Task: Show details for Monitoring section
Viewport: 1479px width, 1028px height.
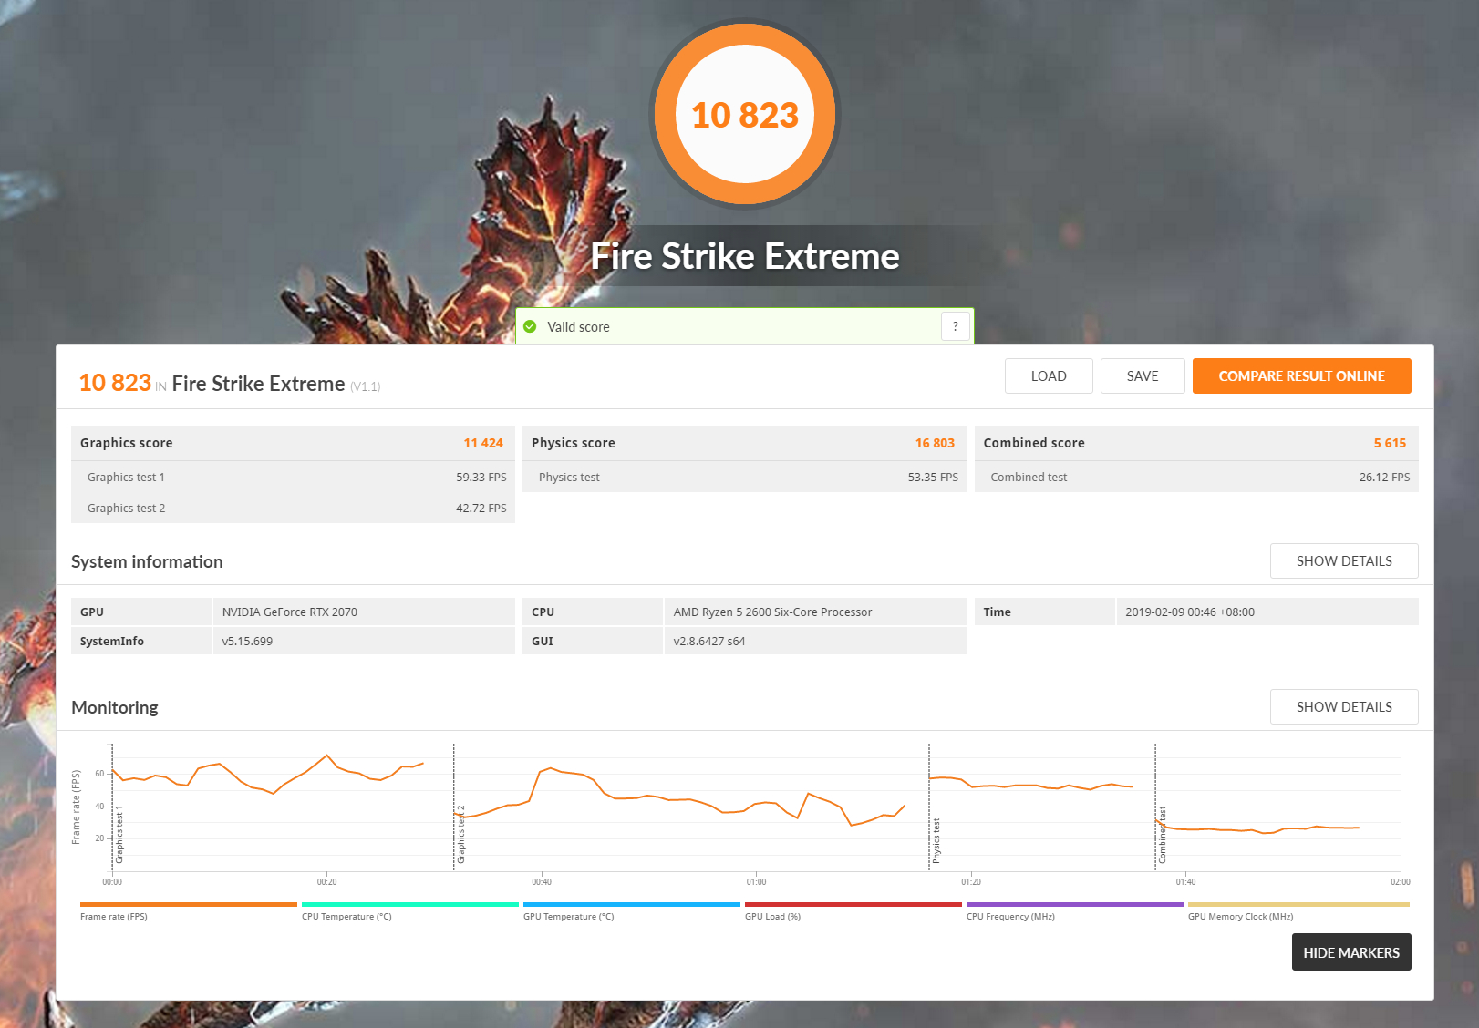Action: coord(1344,706)
